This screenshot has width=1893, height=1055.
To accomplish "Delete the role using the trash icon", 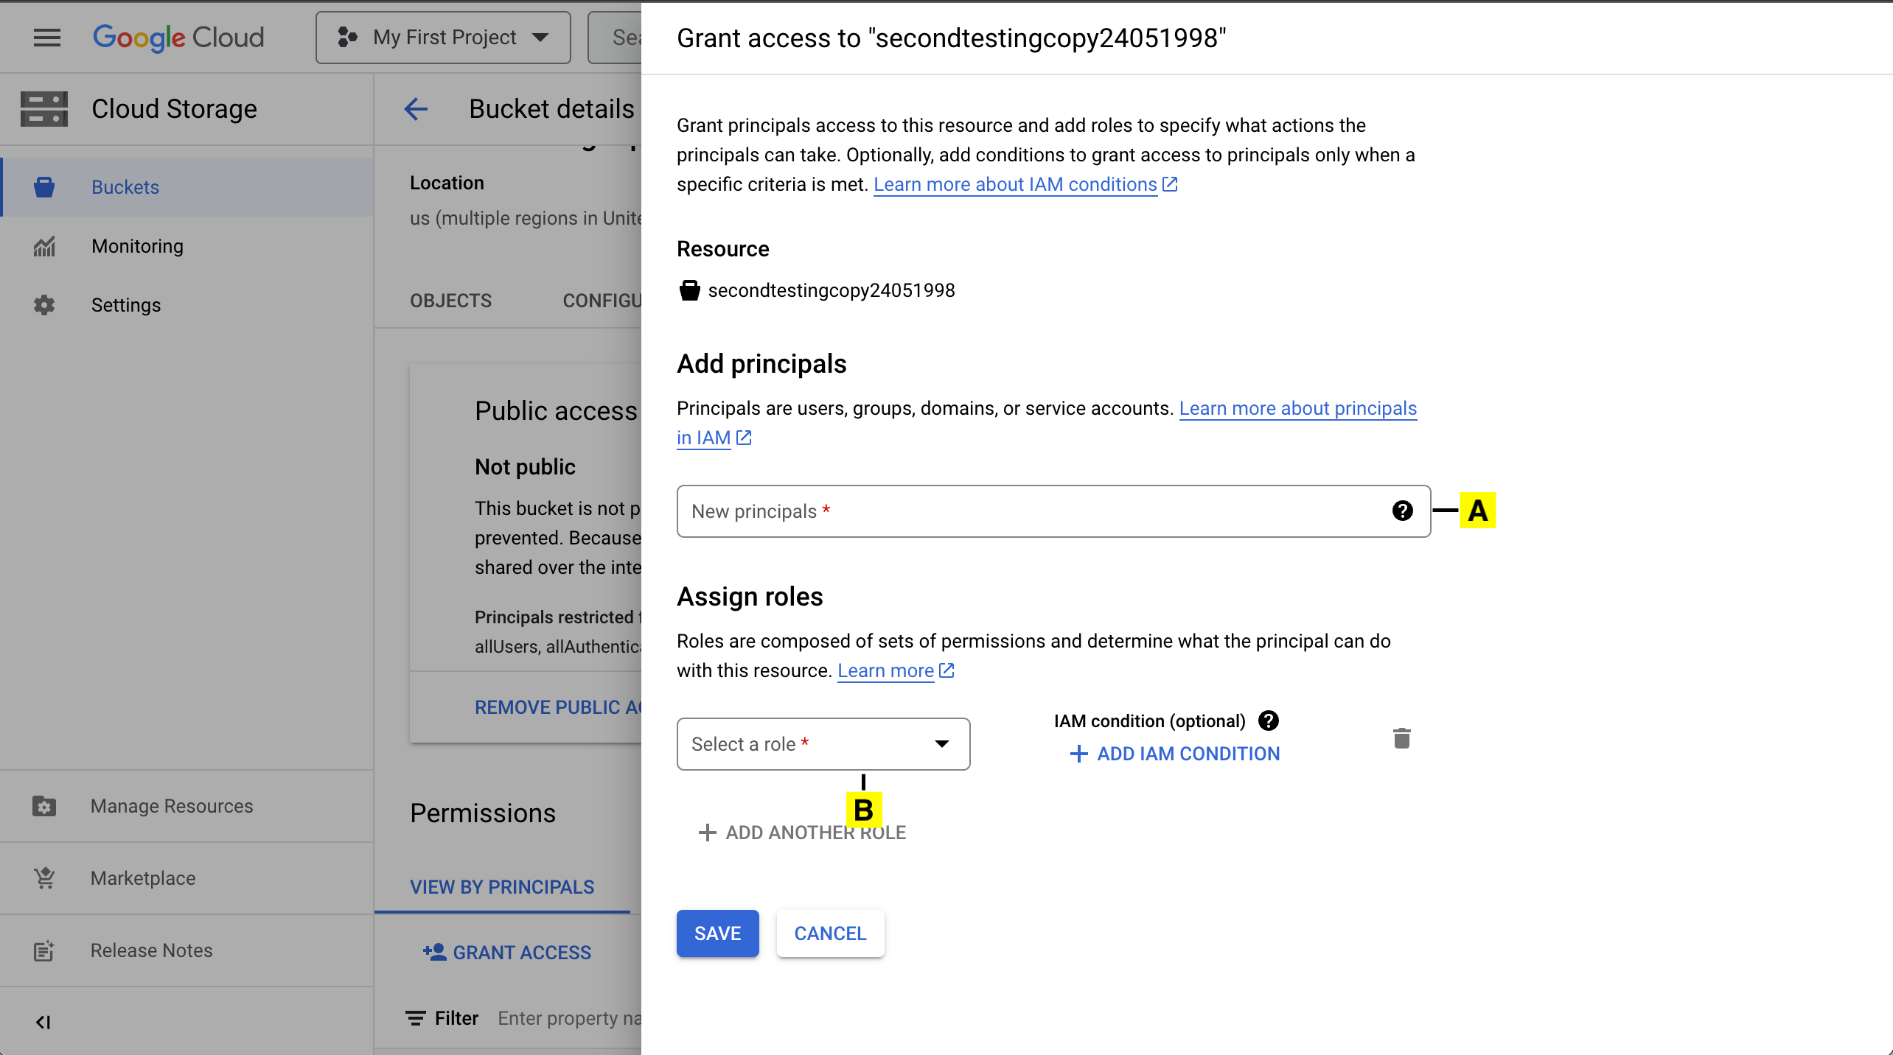I will tap(1401, 738).
